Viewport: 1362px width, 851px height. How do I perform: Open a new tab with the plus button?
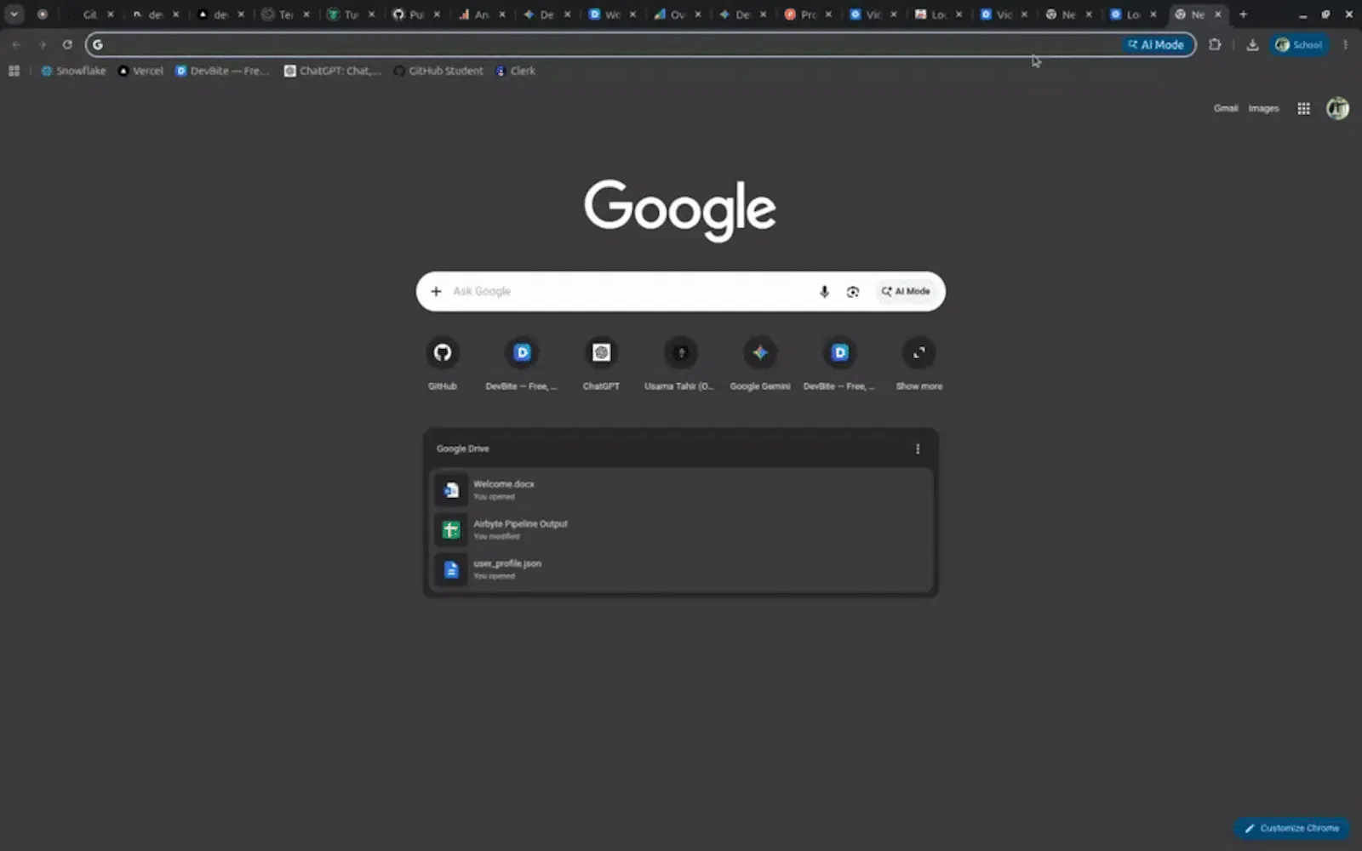[x=1243, y=14]
